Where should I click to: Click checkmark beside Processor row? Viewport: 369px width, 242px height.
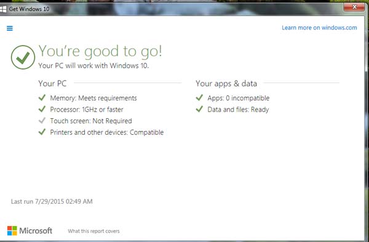click(42, 109)
